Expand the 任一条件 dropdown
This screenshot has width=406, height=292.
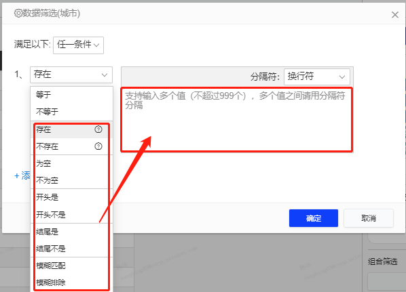click(78, 45)
